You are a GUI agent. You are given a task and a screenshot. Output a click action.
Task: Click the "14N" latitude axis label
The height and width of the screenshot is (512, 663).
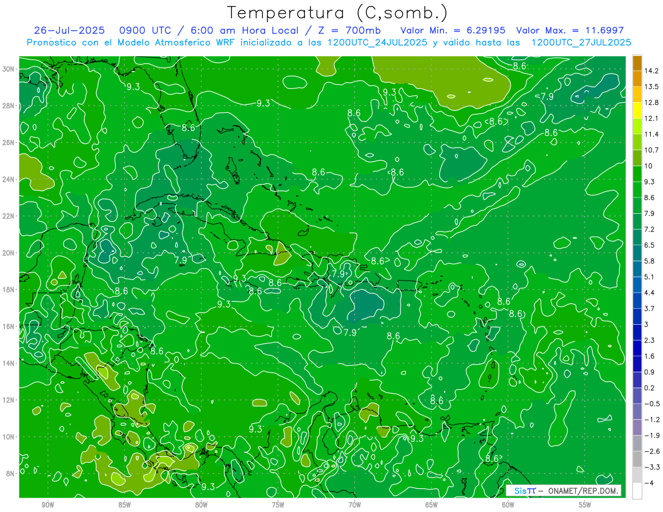pos(9,363)
